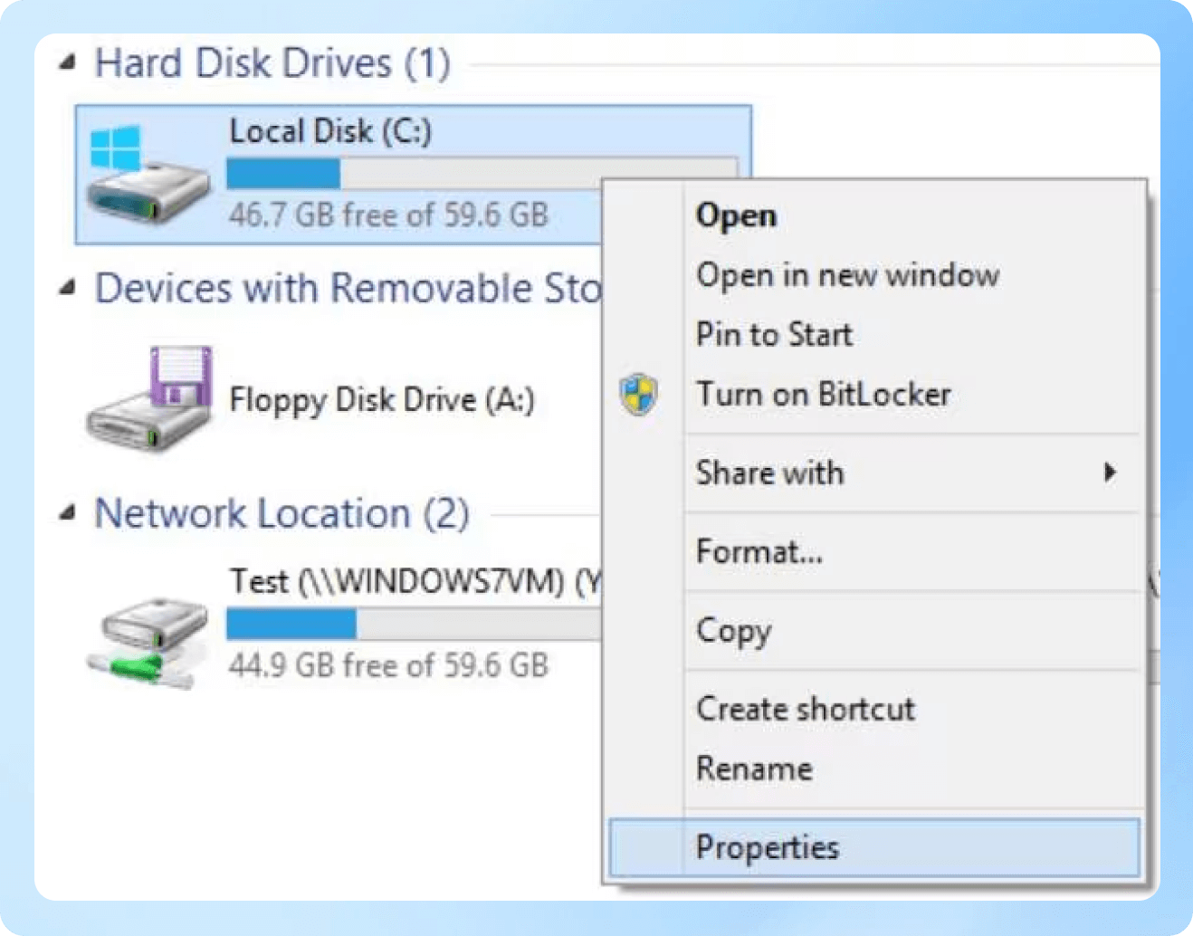Click the Local Disk (C:) label
This screenshot has height=936, width=1193.
(330, 131)
